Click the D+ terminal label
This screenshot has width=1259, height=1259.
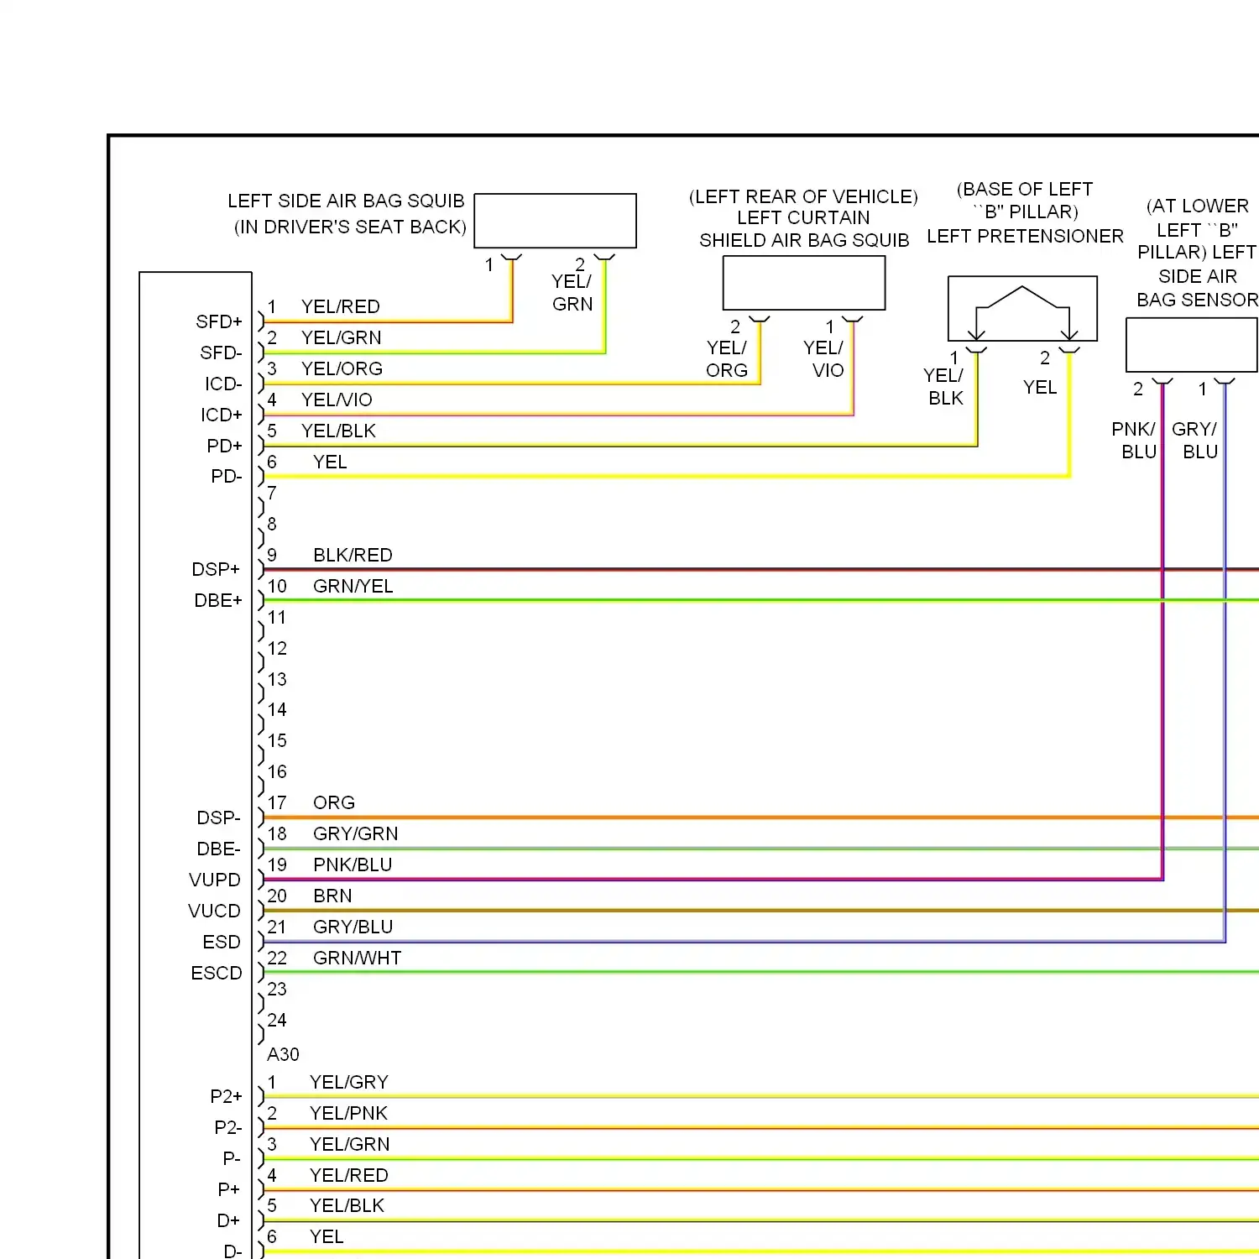(228, 1220)
